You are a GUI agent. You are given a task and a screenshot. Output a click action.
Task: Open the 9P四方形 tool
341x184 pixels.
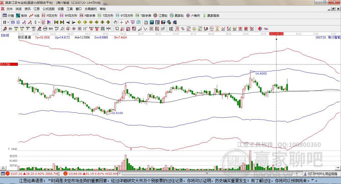[69, 16]
